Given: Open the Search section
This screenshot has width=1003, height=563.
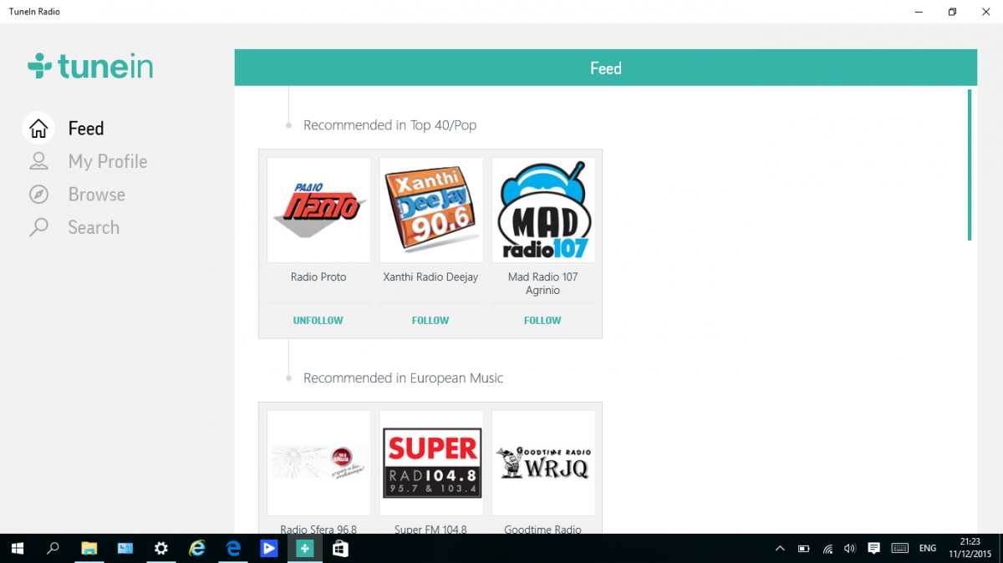Looking at the screenshot, I should 94,227.
